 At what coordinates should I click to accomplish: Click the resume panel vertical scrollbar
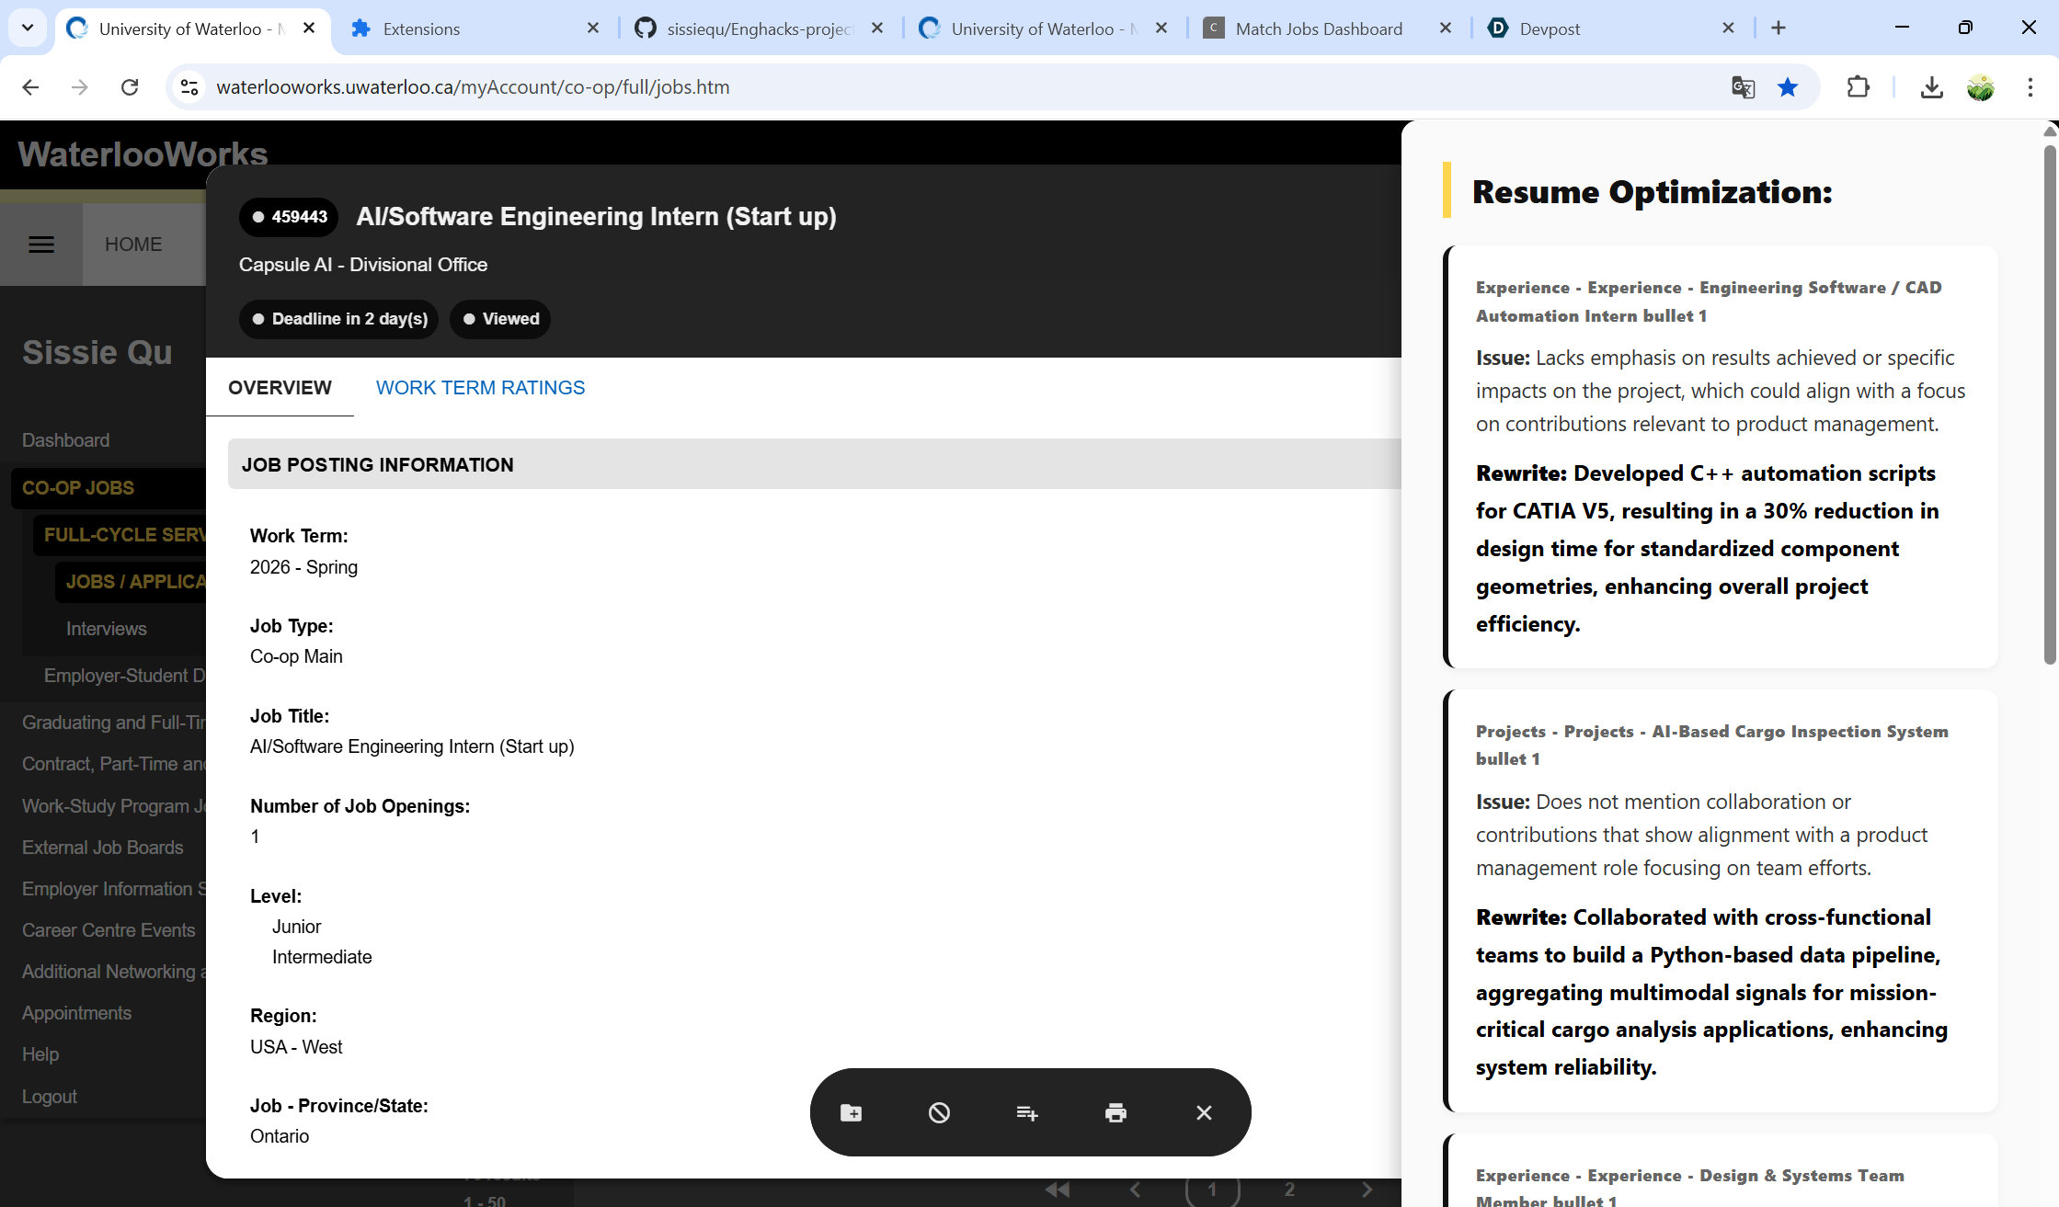[x=2050, y=404]
